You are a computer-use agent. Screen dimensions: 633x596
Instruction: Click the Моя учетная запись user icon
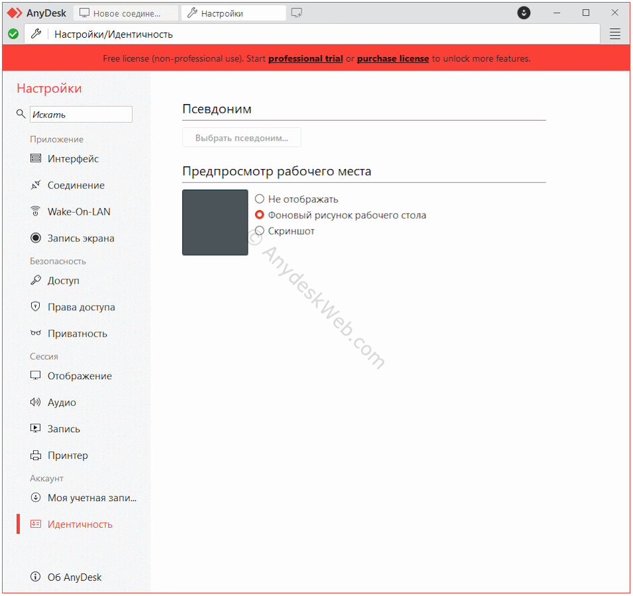36,497
